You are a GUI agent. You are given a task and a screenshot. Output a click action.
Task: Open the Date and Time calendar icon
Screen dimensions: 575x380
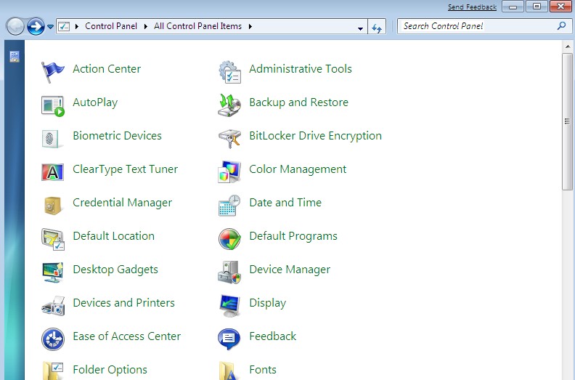click(229, 206)
